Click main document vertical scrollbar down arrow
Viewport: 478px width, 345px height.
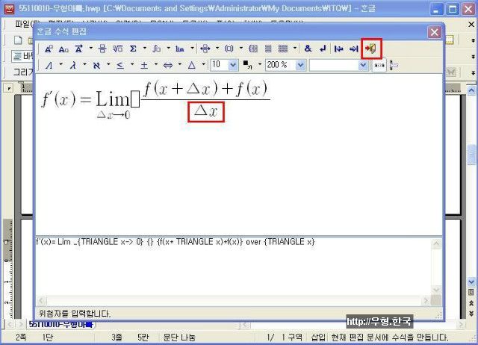[x=471, y=282]
